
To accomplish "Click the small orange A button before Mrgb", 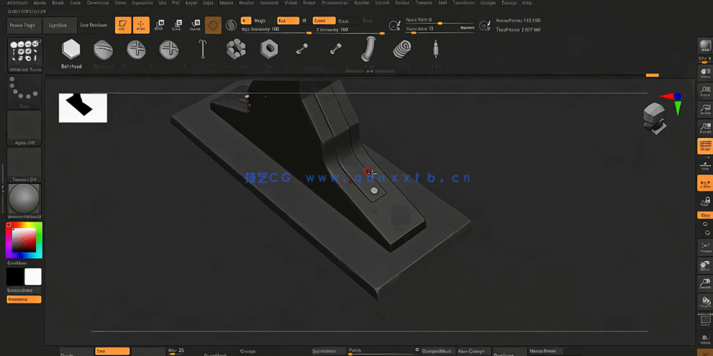I will pyautogui.click(x=246, y=20).
